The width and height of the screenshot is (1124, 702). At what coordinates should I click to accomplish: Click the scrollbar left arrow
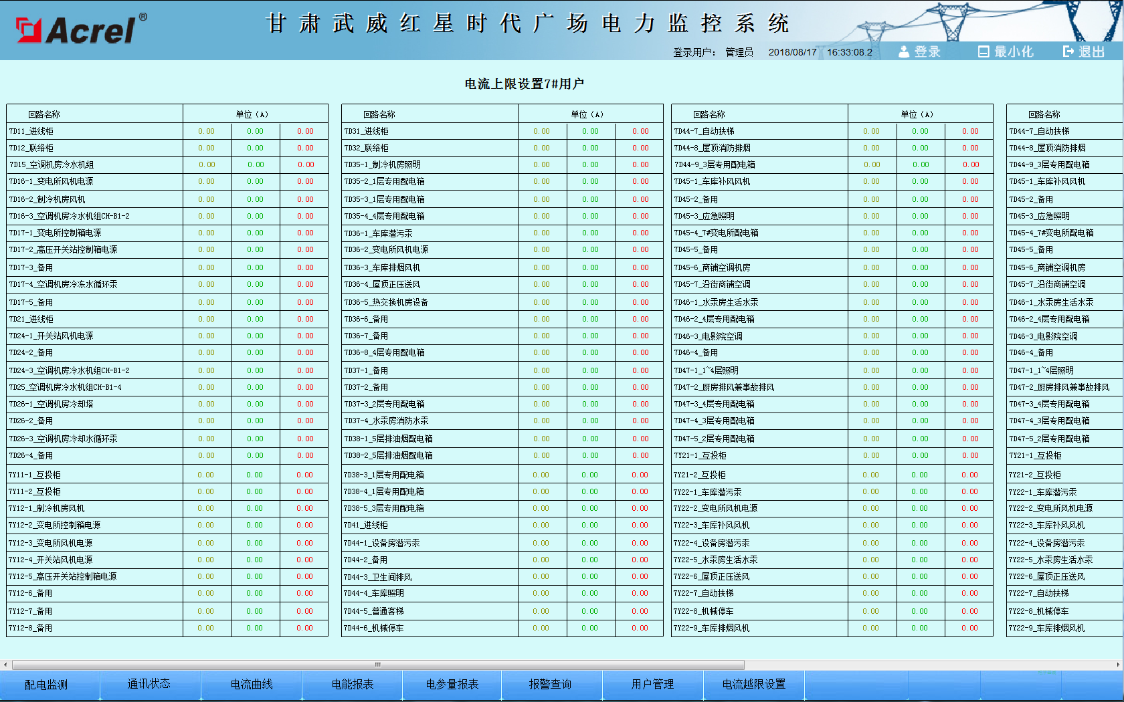pyautogui.click(x=5, y=665)
